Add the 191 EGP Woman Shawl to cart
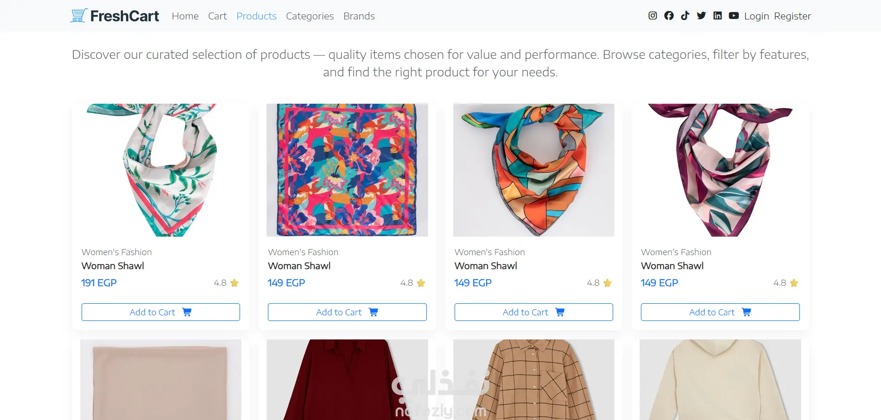The height and width of the screenshot is (420, 881). point(160,312)
